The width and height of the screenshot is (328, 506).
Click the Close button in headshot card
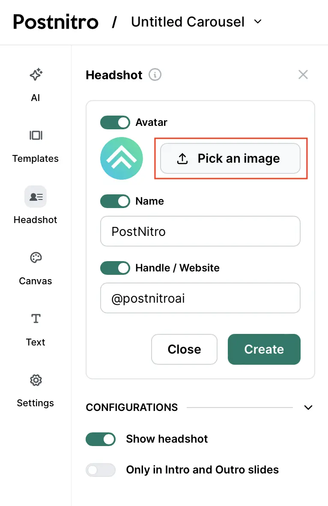184,349
